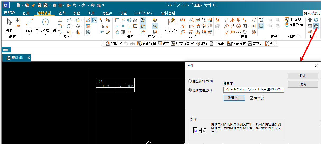This screenshot has width=321, height=144.
Task: Click the mirror tool icon
Action: 78,32
